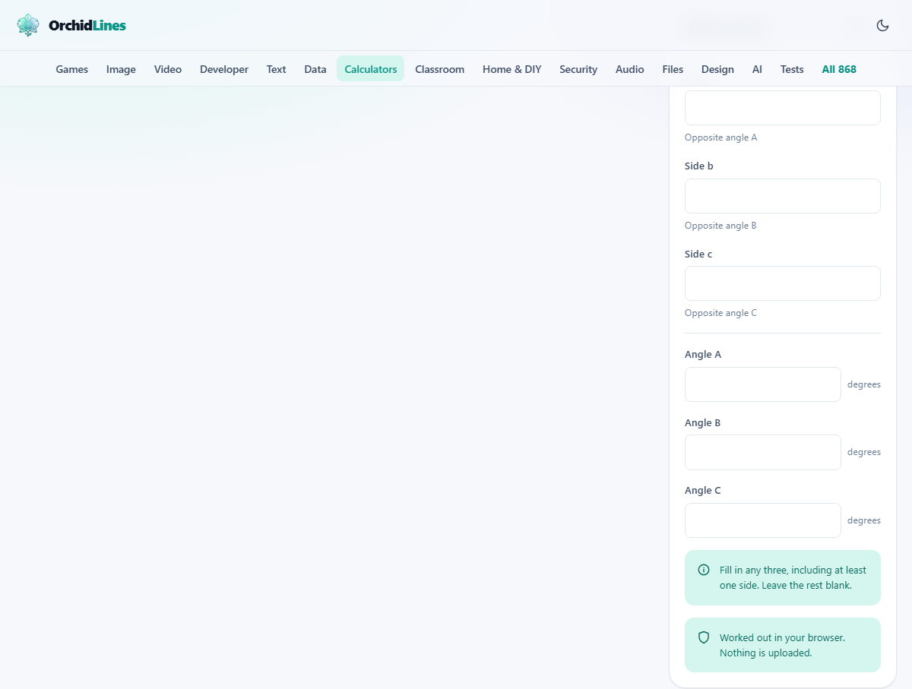Click the shield icon in the privacy notice
This screenshot has height=689, width=912.
coord(704,637)
